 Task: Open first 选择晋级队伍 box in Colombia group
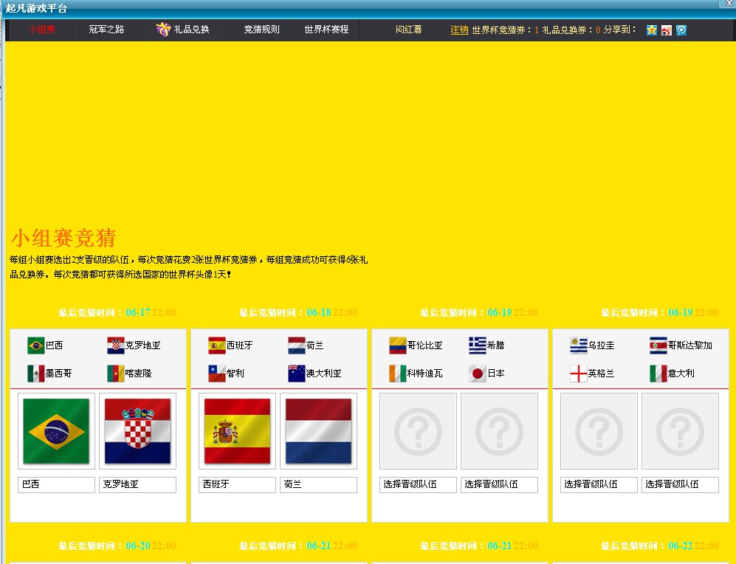pos(418,485)
